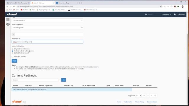
Task: Go back with browser back arrow
Action: tap(7, 6)
